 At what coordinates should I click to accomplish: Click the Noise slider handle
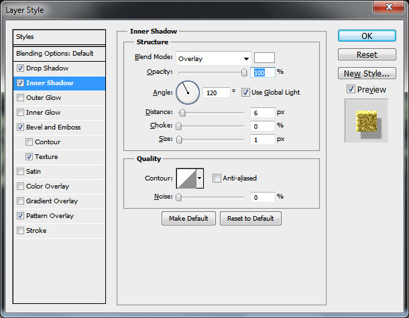(178, 197)
